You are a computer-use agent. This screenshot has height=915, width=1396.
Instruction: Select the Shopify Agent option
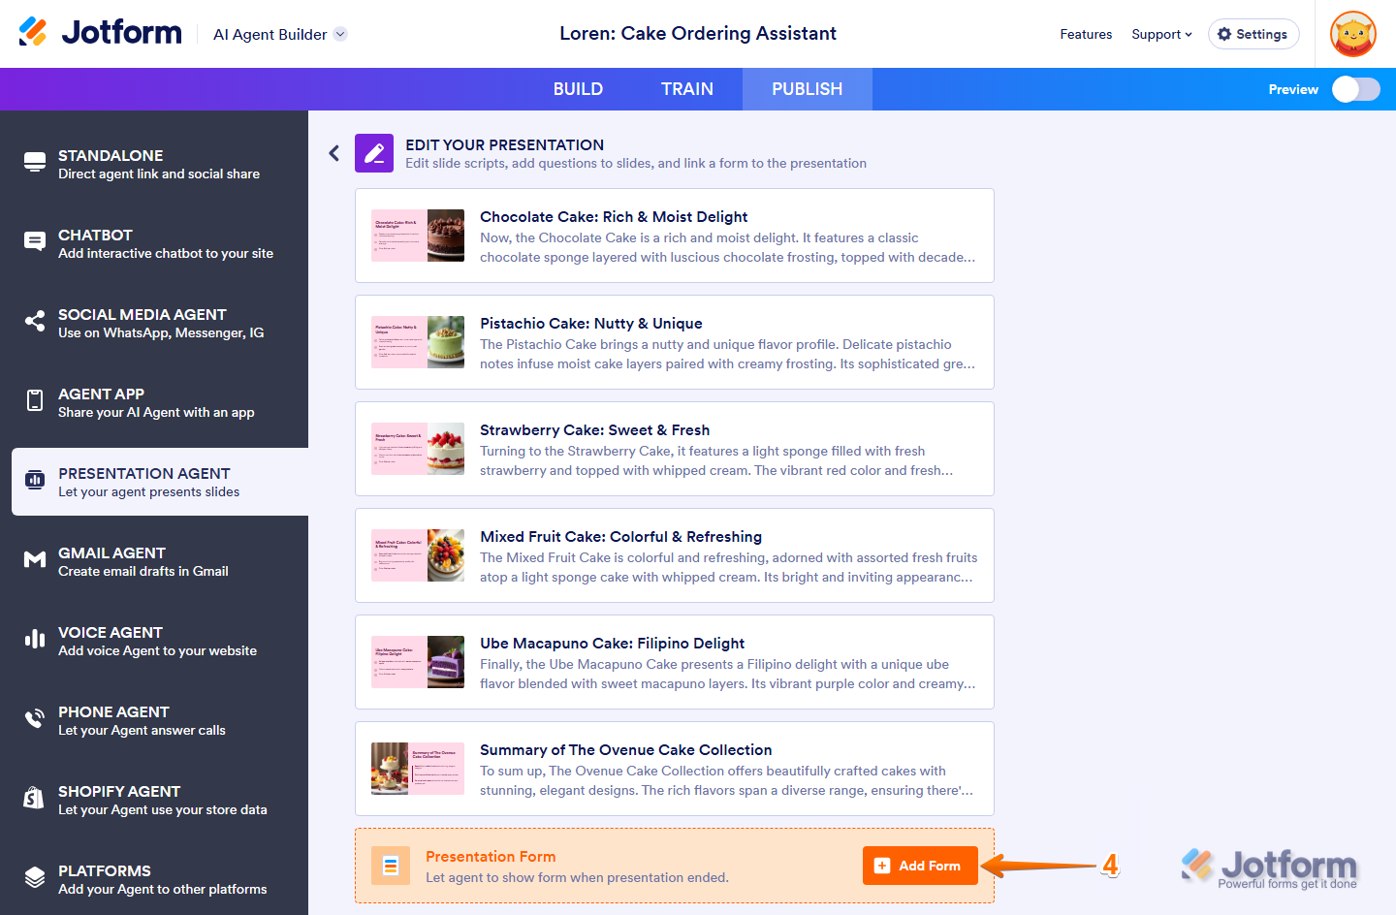(x=160, y=800)
